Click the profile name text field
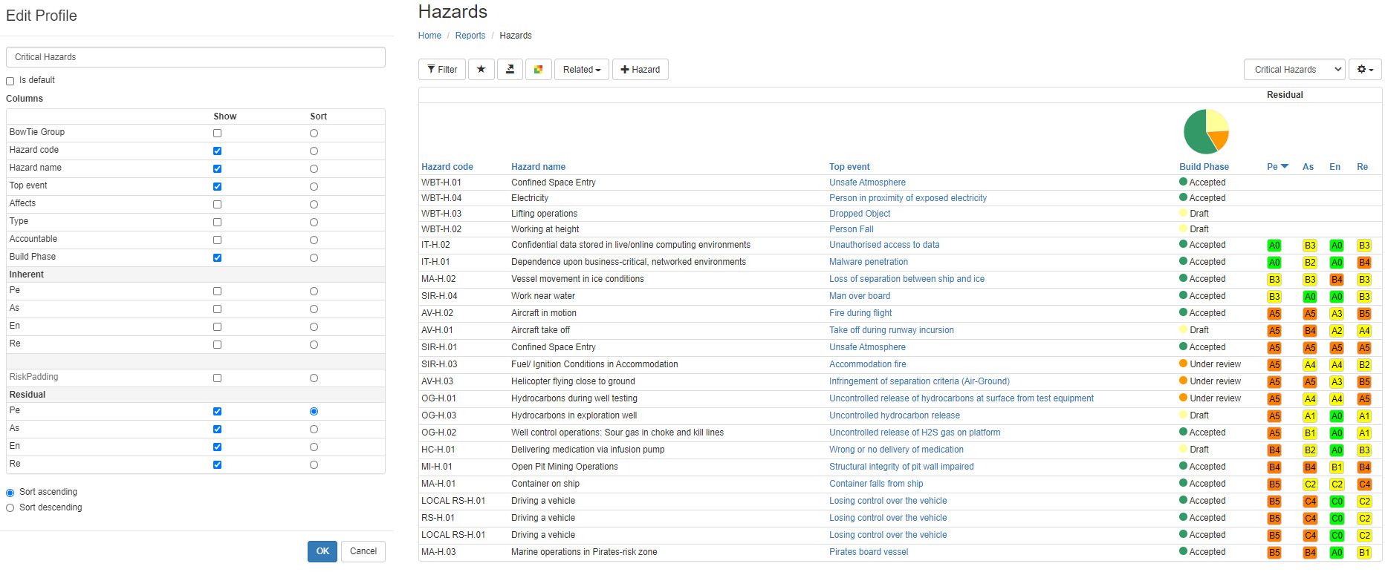Screen dimensions: 1388x572 pyautogui.click(x=195, y=57)
